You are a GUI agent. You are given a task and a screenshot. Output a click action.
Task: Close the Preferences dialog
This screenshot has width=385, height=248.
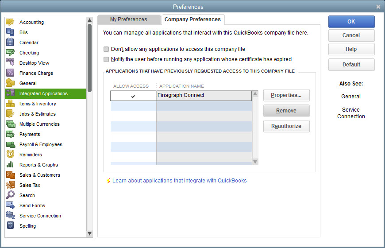(x=378, y=7)
